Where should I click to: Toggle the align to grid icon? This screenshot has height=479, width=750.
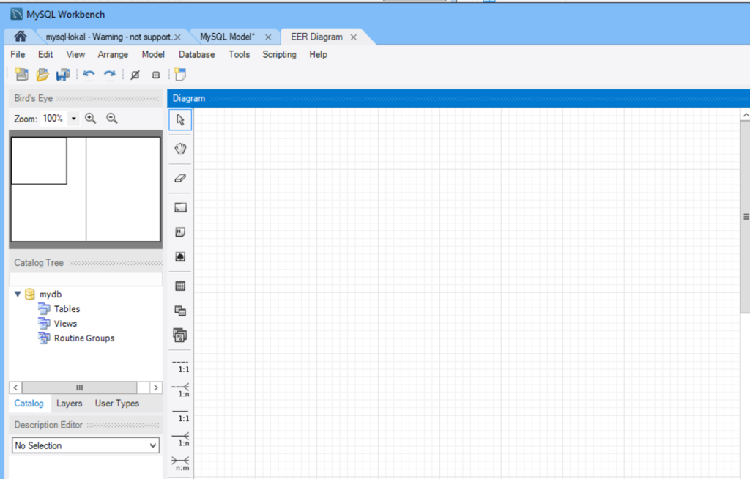coord(156,75)
